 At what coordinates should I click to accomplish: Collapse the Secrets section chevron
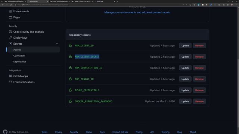[x=57, y=44]
